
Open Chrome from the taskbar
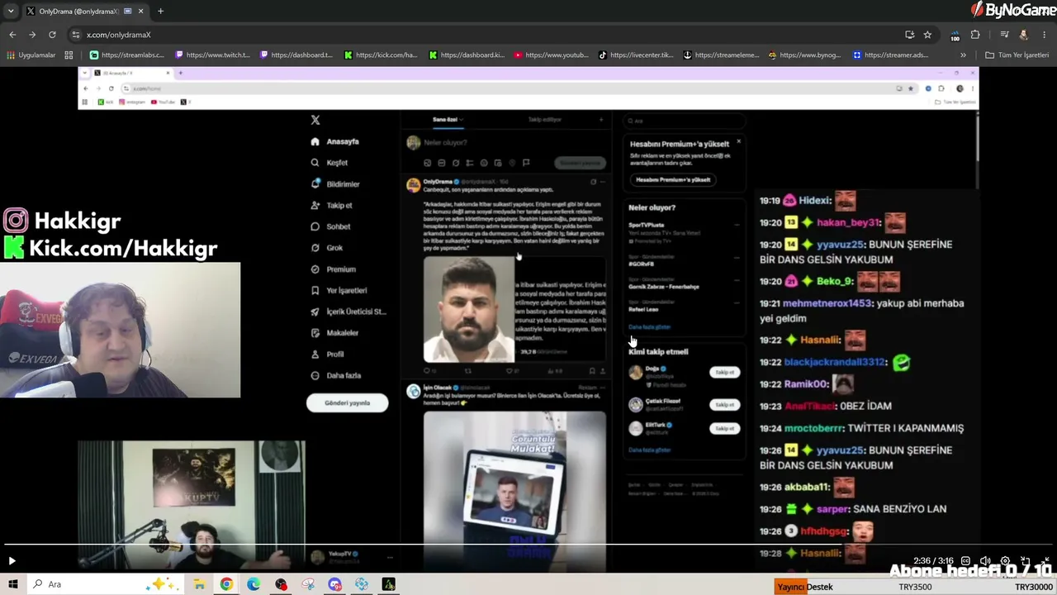226,584
